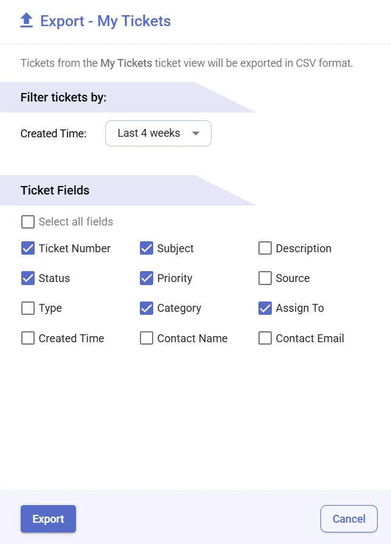The height and width of the screenshot is (544, 391).
Task: Deselect the Category checkbox
Action: coord(147,308)
